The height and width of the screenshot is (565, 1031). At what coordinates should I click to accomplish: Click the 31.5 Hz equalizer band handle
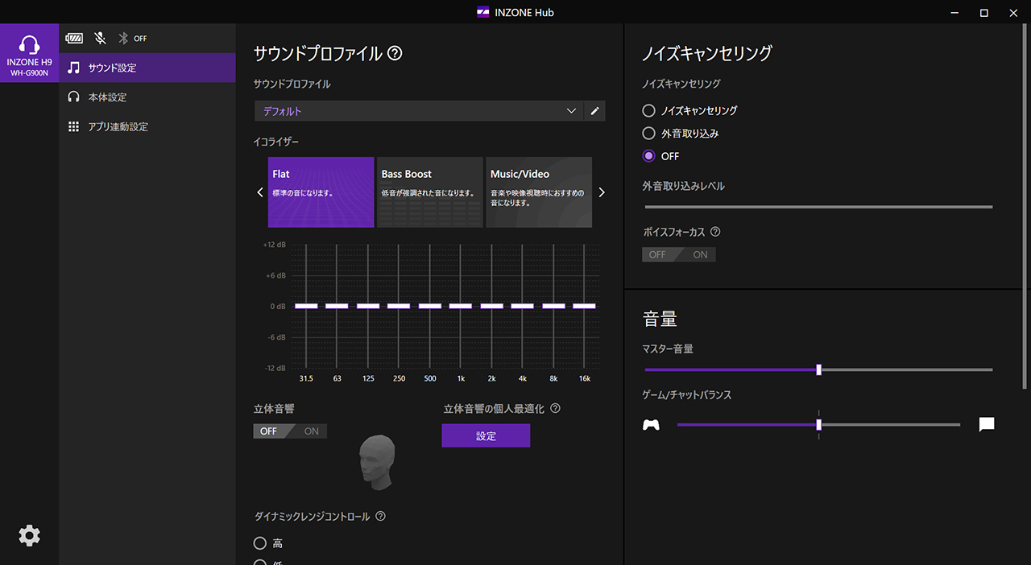tap(306, 306)
